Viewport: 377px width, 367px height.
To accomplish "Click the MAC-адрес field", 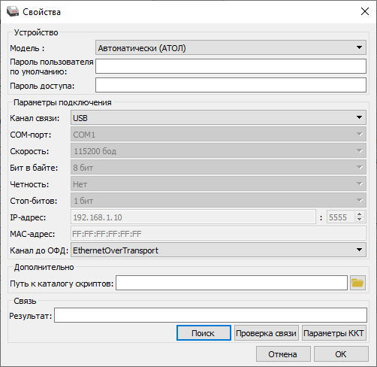I will point(219,233).
